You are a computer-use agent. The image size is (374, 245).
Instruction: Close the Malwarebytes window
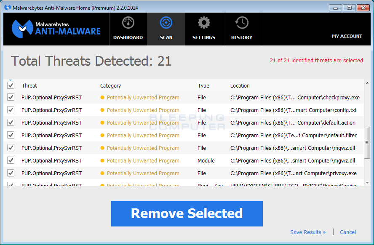pyautogui.click(x=363, y=8)
